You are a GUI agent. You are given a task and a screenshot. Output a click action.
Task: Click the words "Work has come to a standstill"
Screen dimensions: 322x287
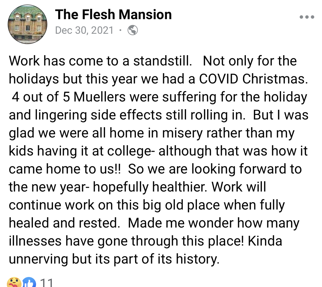click(x=100, y=61)
